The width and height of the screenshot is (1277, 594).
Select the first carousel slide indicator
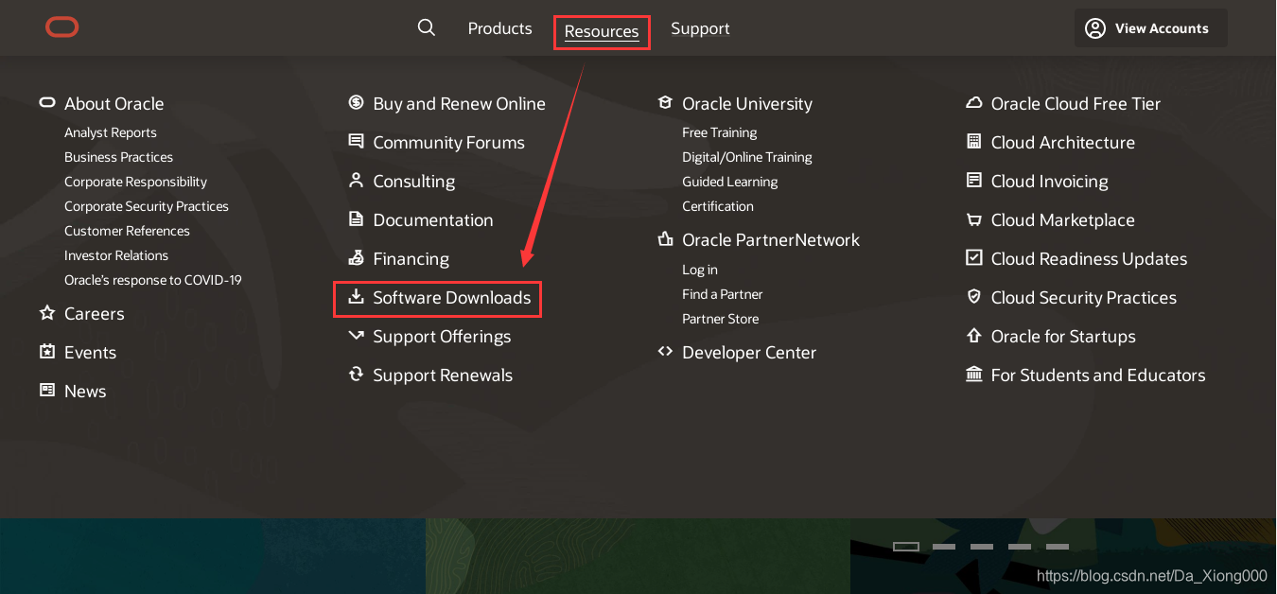[x=906, y=547]
